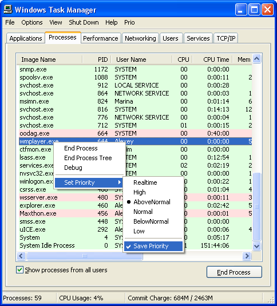Open the Options menu
The image size is (277, 306).
32,22
